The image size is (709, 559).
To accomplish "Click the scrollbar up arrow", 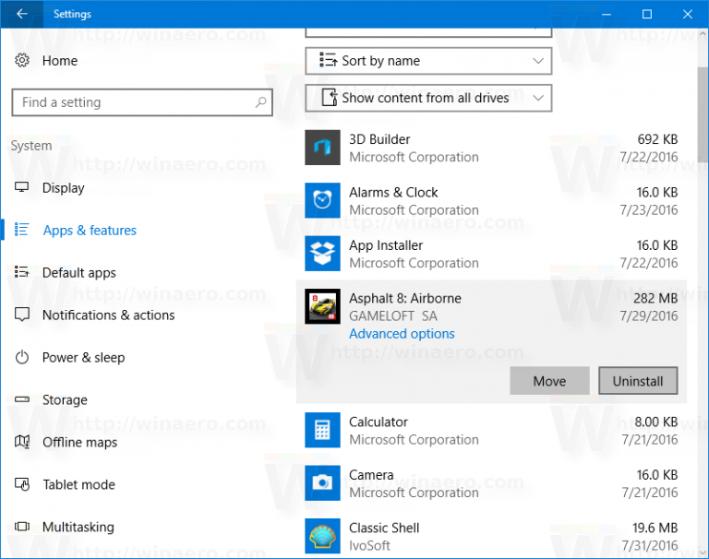I will point(703,34).
